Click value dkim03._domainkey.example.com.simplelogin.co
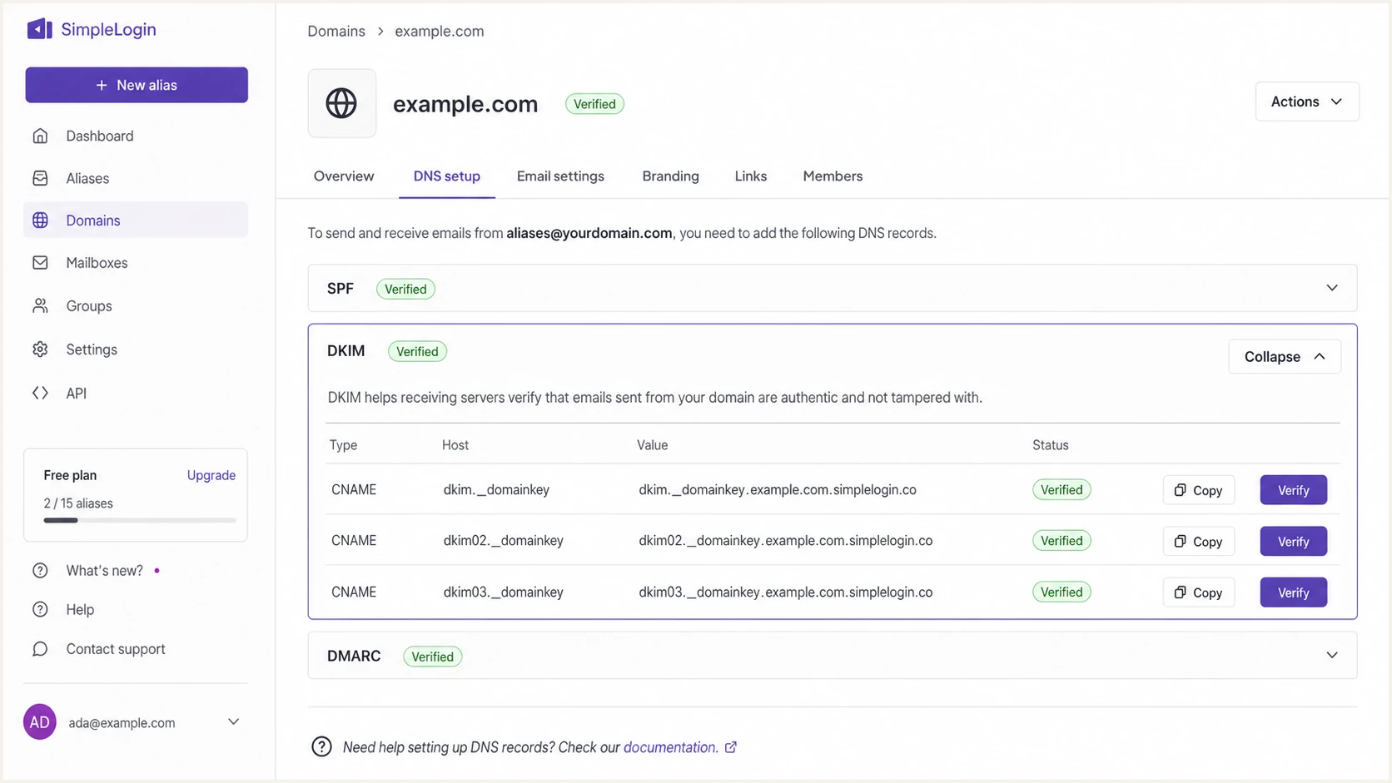 785,592
